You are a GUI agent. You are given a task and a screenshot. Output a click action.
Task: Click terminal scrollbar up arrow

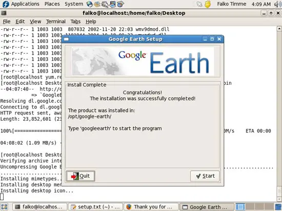coord(279,29)
